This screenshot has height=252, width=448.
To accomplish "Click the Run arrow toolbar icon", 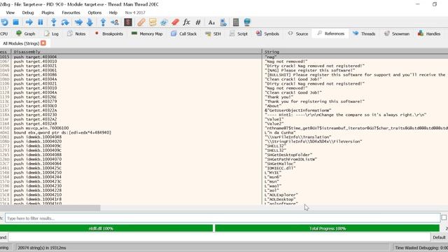I will tap(29, 22).
